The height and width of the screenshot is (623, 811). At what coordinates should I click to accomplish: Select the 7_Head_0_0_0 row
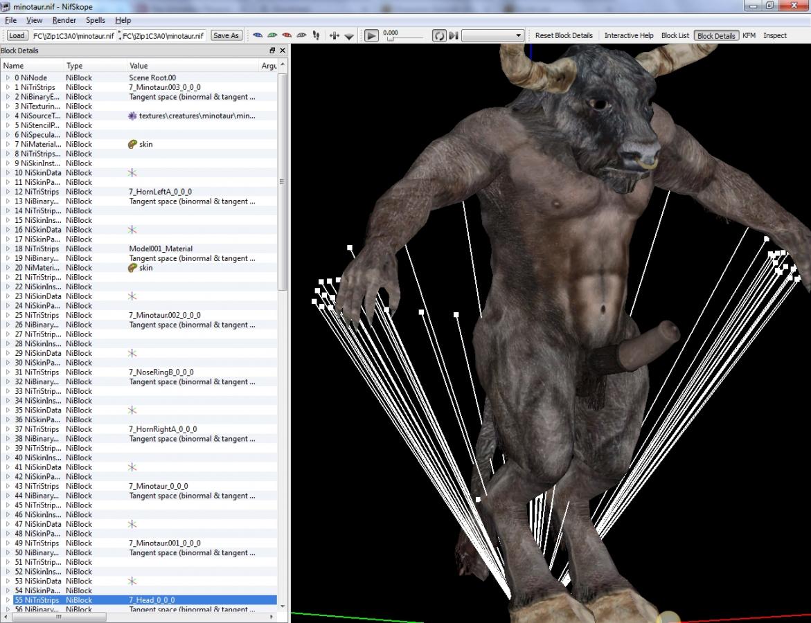(145, 600)
